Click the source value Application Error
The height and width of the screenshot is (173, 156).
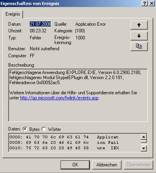click(90, 24)
